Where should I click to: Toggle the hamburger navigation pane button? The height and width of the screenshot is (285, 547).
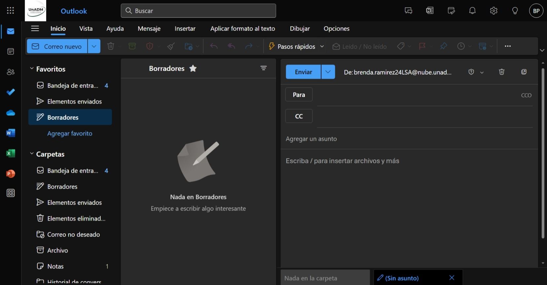coord(35,29)
